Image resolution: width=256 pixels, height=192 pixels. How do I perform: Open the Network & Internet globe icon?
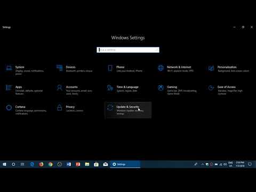tap(161, 68)
